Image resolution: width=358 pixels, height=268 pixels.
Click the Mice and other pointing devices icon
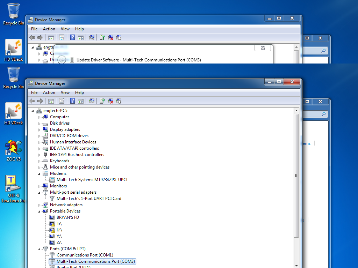[45, 167]
